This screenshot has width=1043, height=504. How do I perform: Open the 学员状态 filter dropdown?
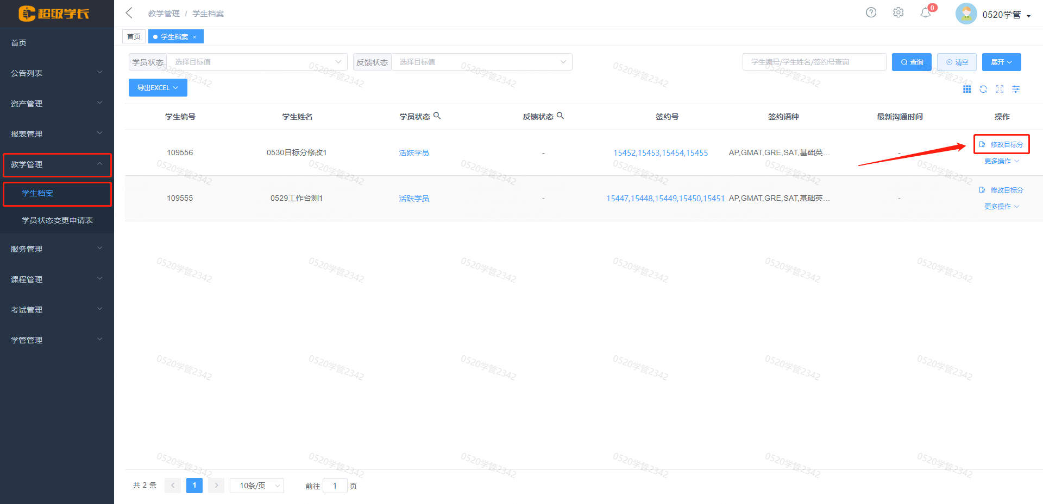click(x=256, y=62)
